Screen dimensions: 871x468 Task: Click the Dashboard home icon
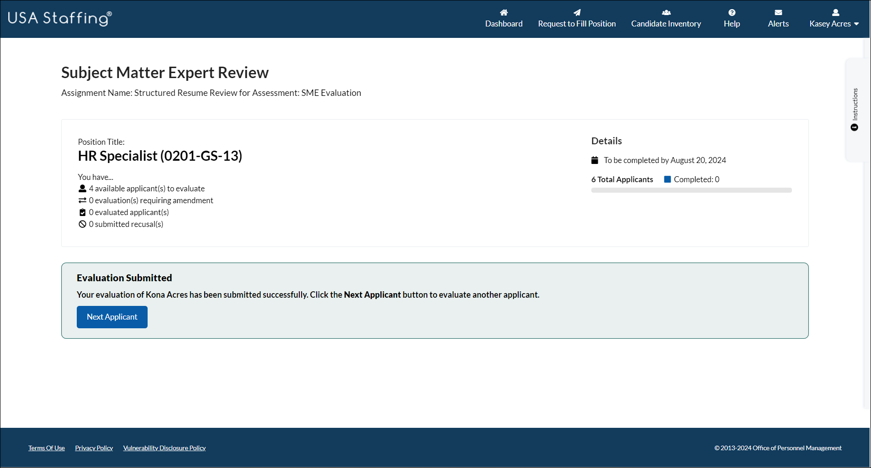pos(503,12)
